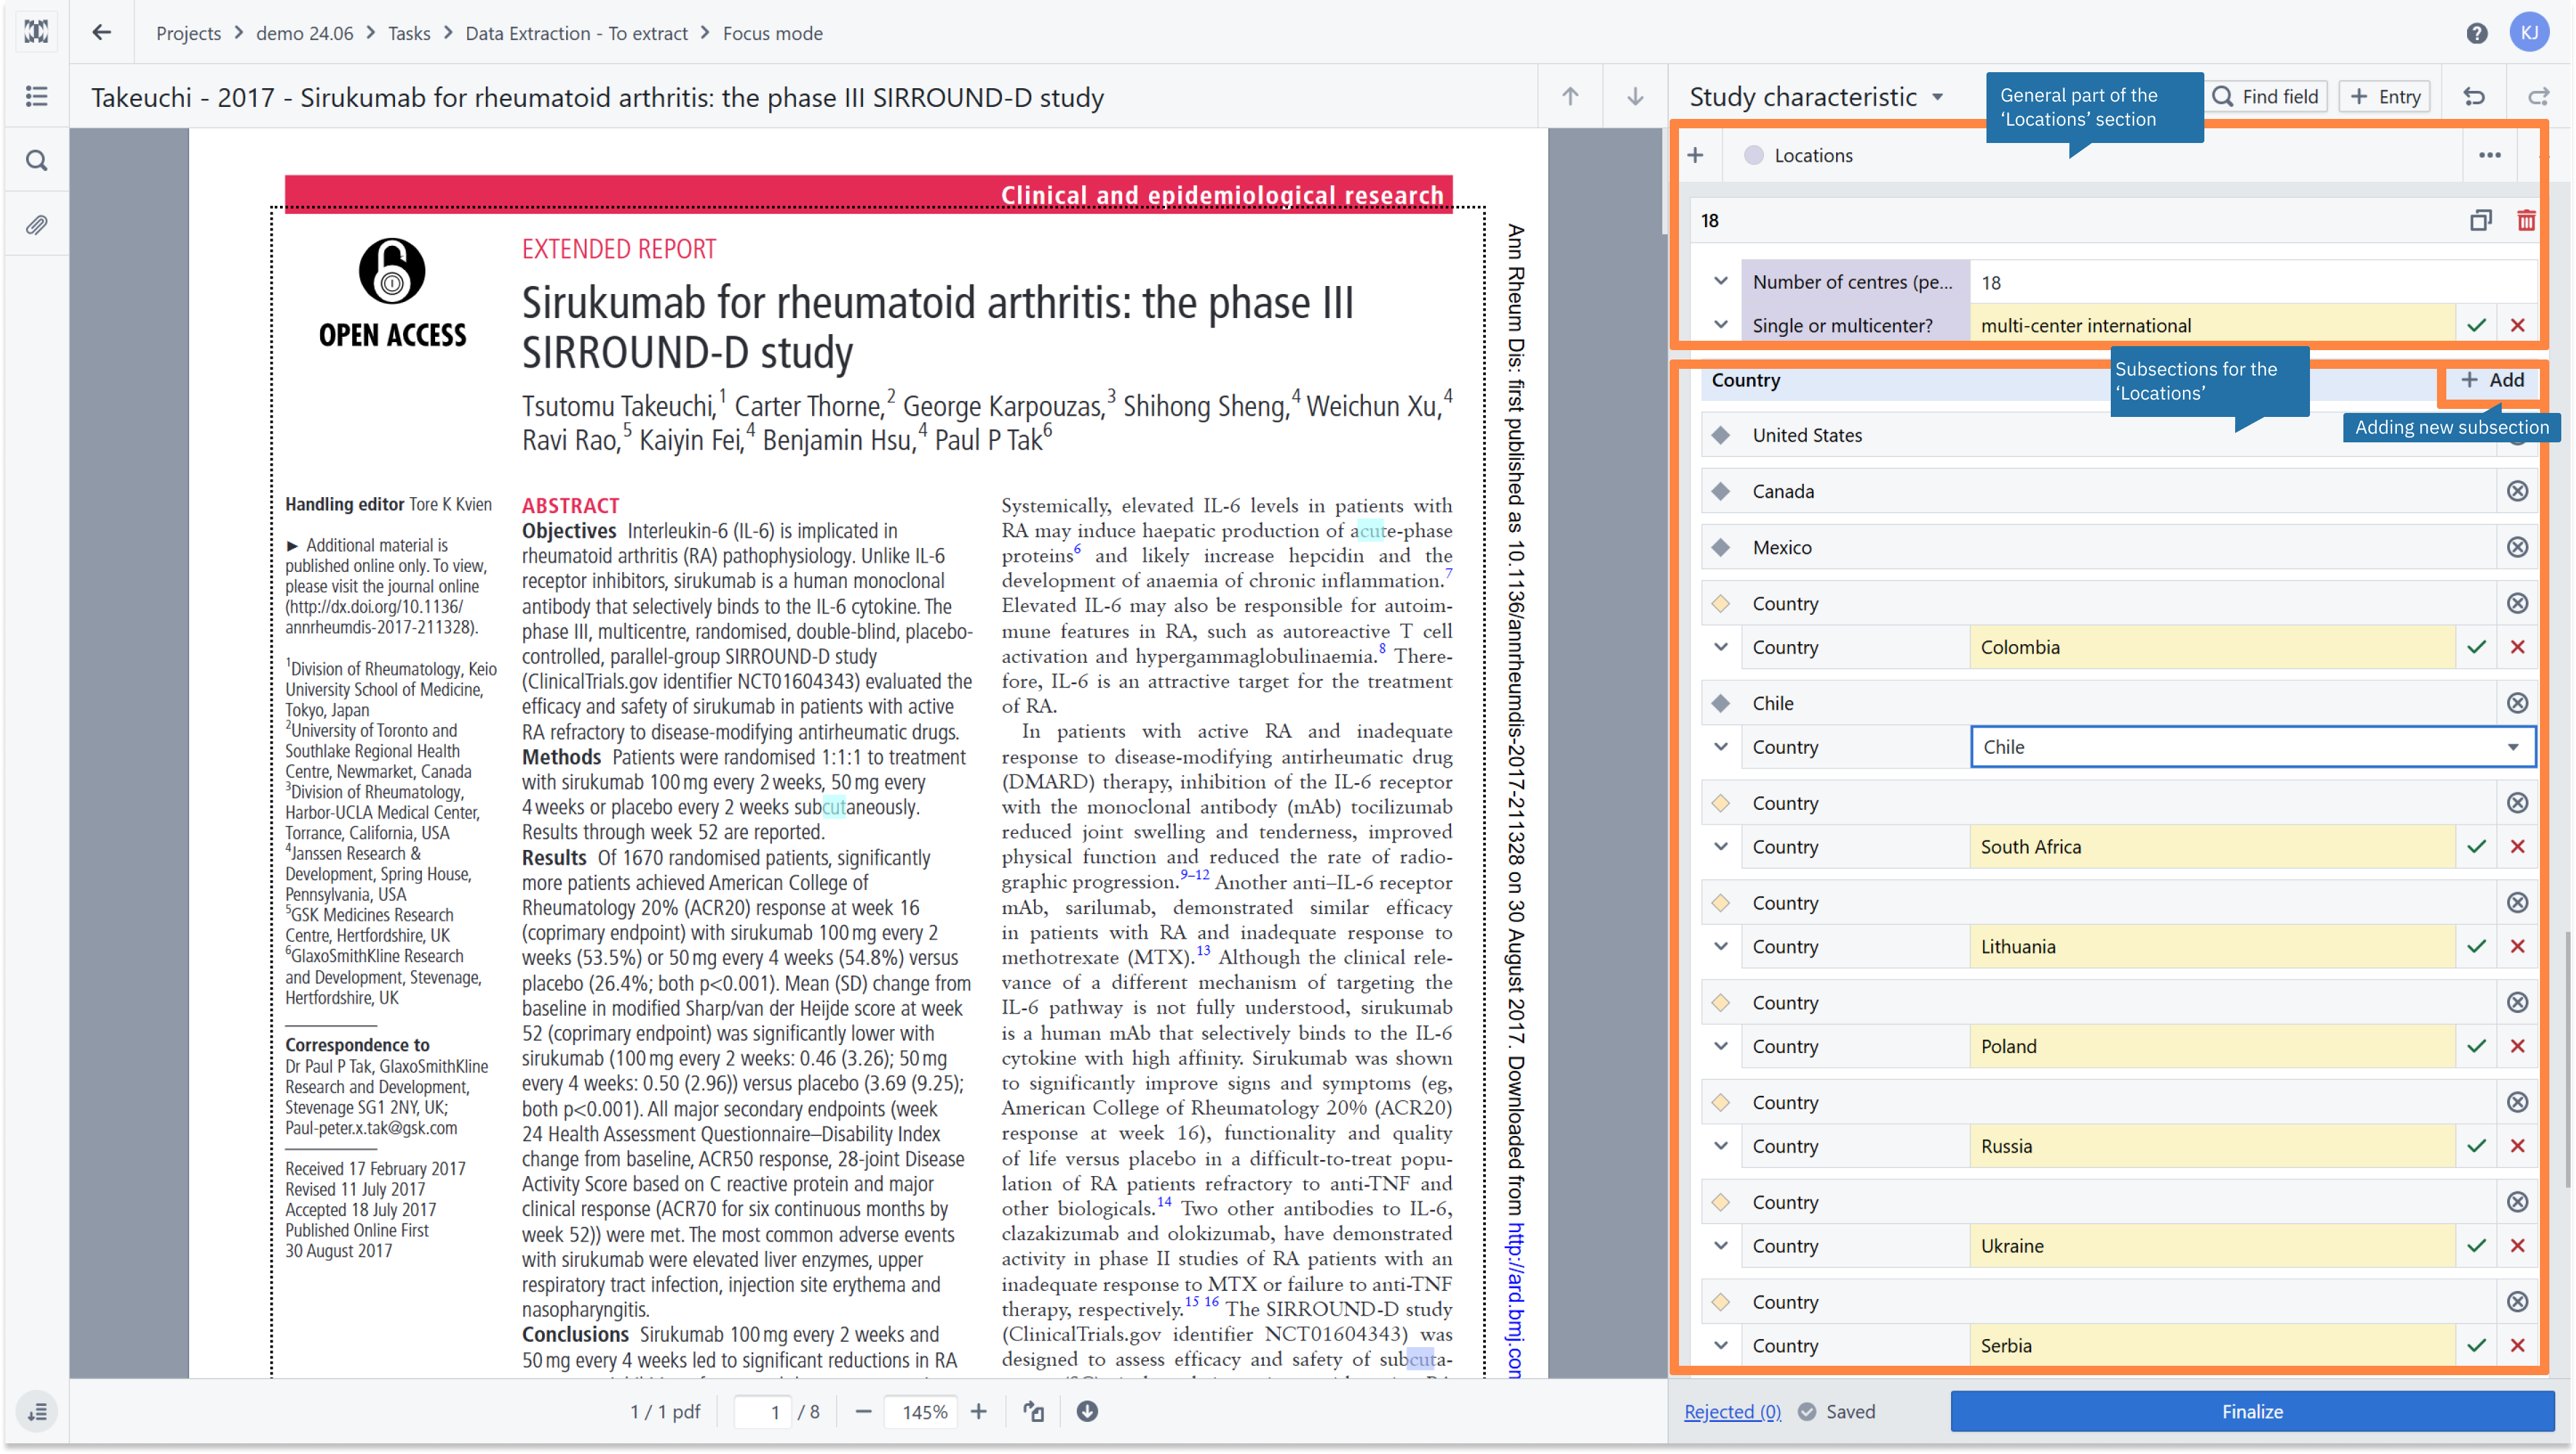Image resolution: width=2576 pixels, height=1454 pixels.
Task: Open Tasks breadcrumb
Action: tap(409, 33)
